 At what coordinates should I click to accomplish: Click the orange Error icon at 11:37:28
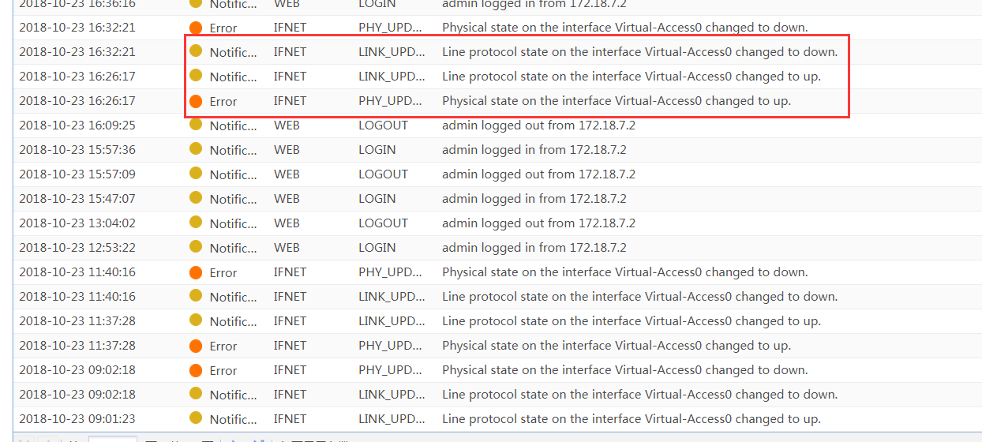(x=196, y=346)
